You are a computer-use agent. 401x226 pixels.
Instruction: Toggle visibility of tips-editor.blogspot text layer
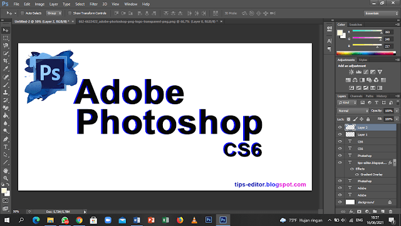[x=340, y=163]
